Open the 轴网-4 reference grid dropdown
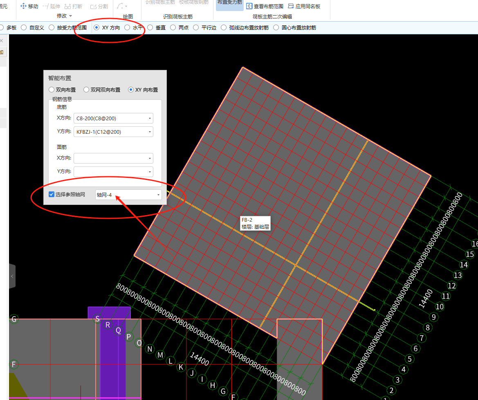478x400 pixels. [x=128, y=195]
